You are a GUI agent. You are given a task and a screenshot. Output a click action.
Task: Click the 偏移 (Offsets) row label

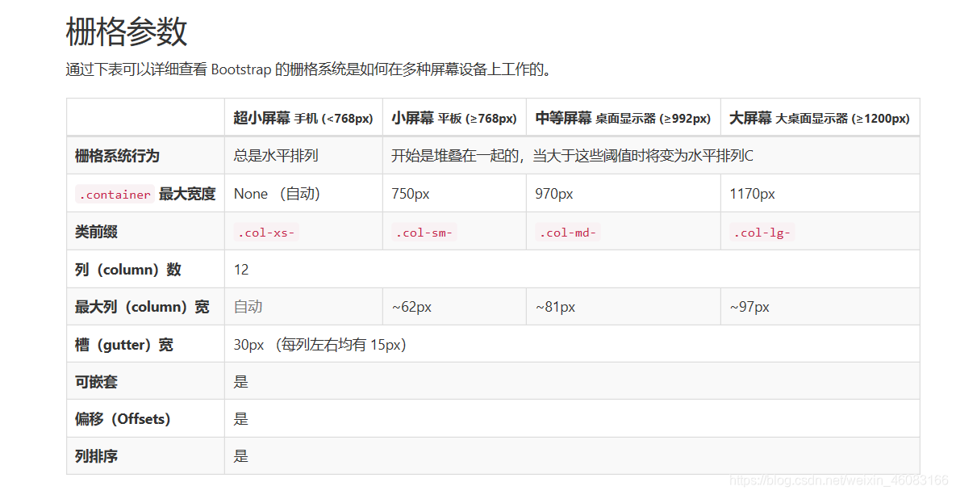point(123,419)
